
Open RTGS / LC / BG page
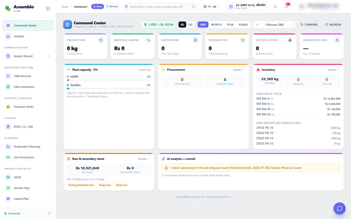pyautogui.click(x=28, y=127)
